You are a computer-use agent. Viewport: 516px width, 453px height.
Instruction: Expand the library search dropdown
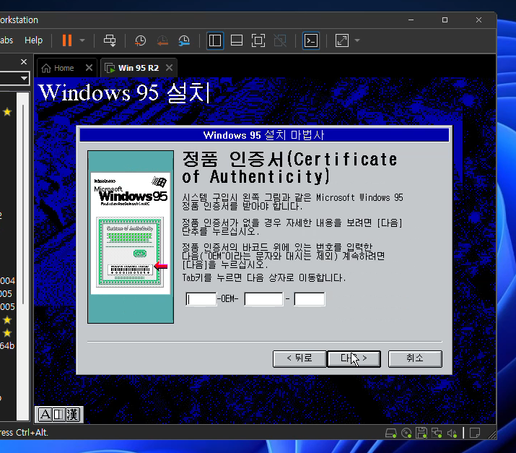pyautogui.click(x=24, y=79)
